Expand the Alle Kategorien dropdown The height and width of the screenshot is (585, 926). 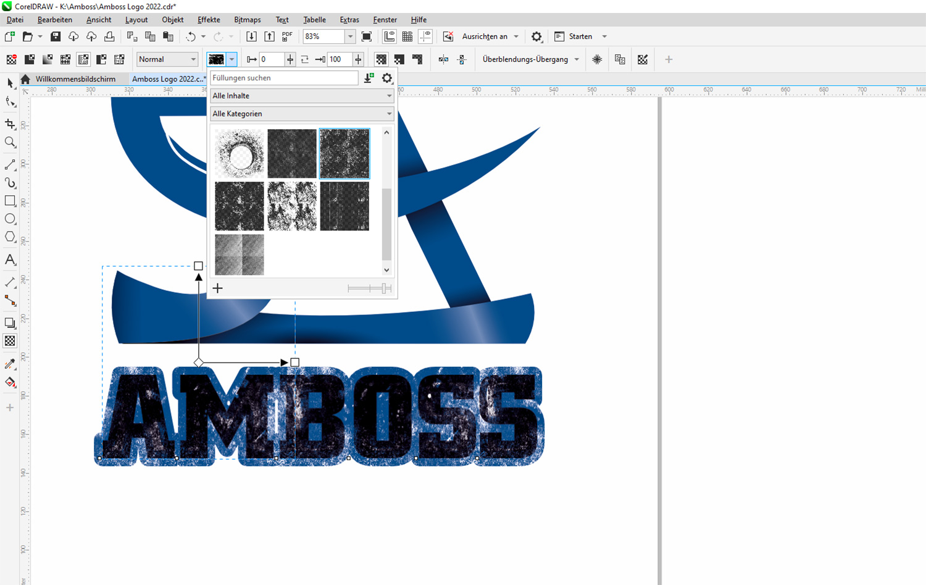tap(302, 114)
